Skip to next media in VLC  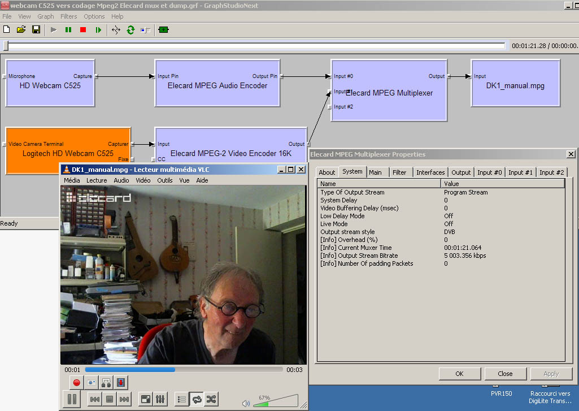[124, 399]
